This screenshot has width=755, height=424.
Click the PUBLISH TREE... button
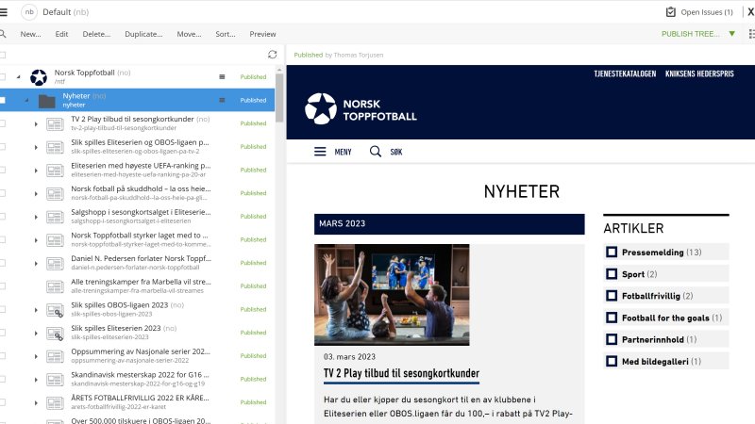[691, 34]
